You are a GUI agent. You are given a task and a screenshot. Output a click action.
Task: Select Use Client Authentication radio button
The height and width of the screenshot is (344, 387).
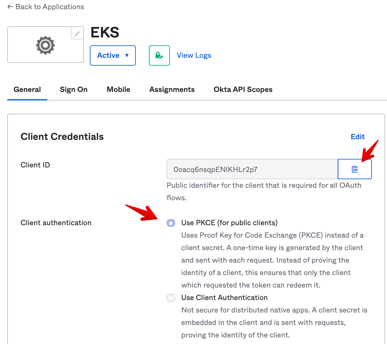pyautogui.click(x=171, y=298)
